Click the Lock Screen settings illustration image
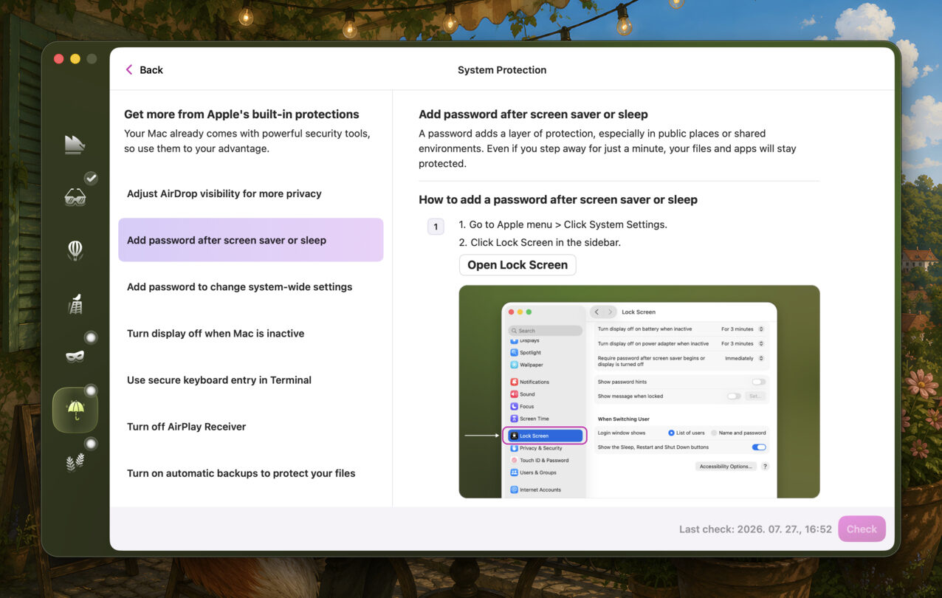Image resolution: width=942 pixels, height=598 pixels. coord(639,391)
